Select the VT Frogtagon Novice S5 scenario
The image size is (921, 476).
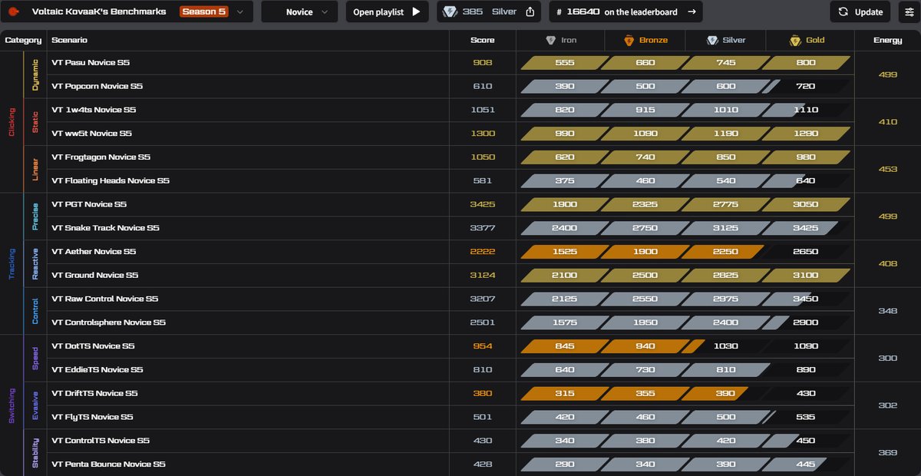(101, 157)
